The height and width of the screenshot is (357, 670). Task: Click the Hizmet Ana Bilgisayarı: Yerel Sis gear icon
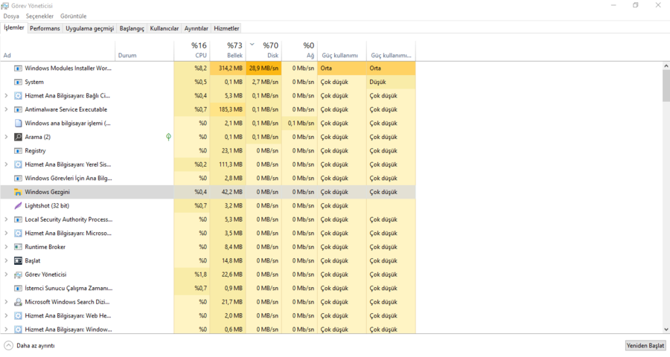click(x=18, y=164)
